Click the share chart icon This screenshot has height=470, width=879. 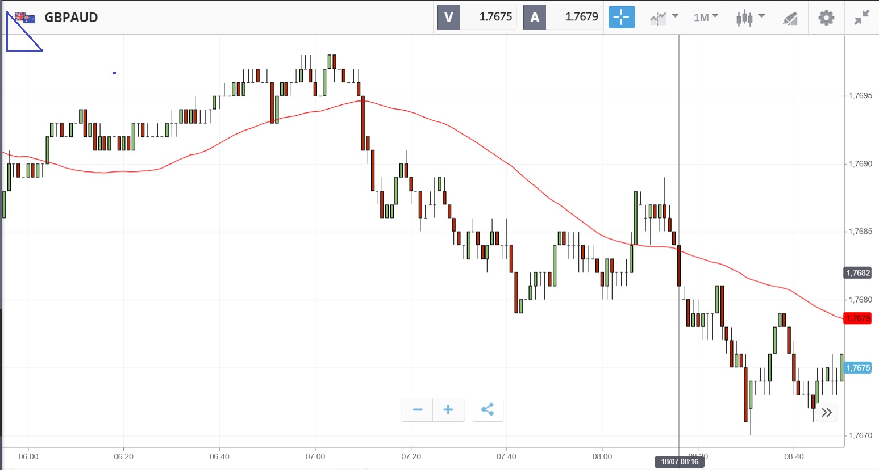(x=488, y=409)
